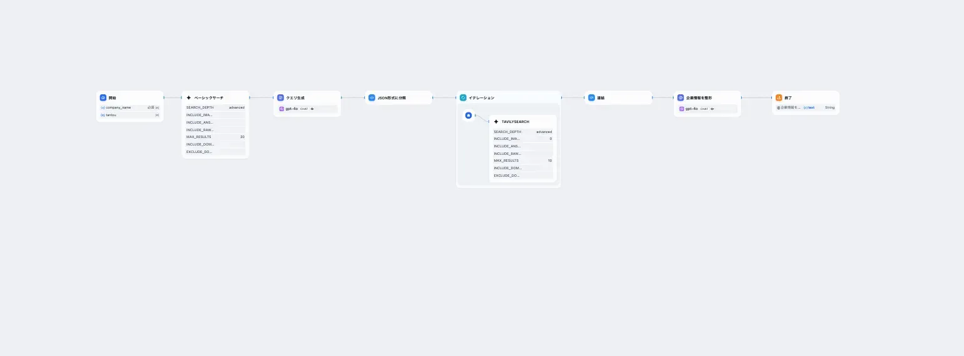
Task: Click the INCLUDE_RAW... row in the TAVILYSEARCH node
Action: tap(522, 154)
